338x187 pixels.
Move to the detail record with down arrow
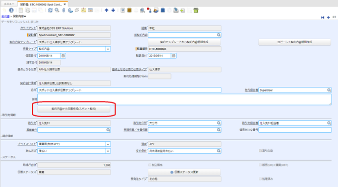coord(113,11)
